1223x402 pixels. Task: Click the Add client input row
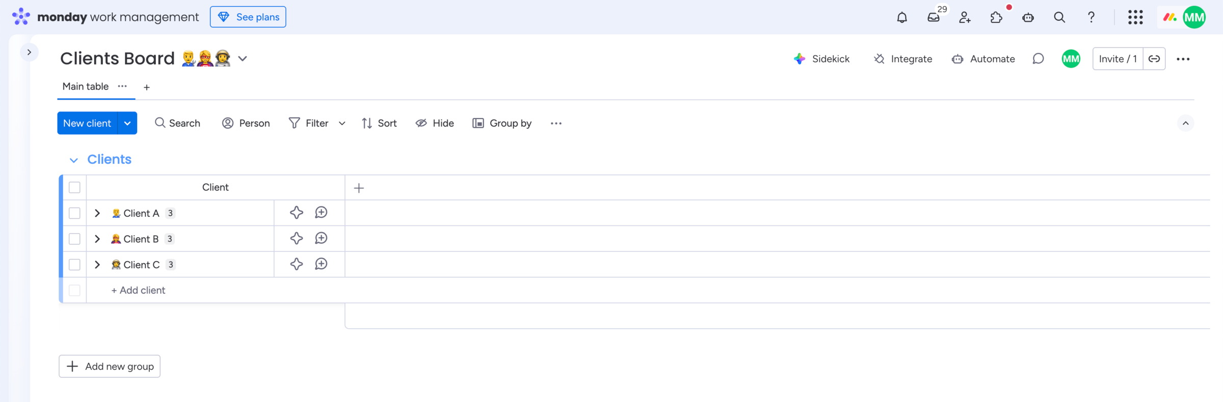[138, 290]
